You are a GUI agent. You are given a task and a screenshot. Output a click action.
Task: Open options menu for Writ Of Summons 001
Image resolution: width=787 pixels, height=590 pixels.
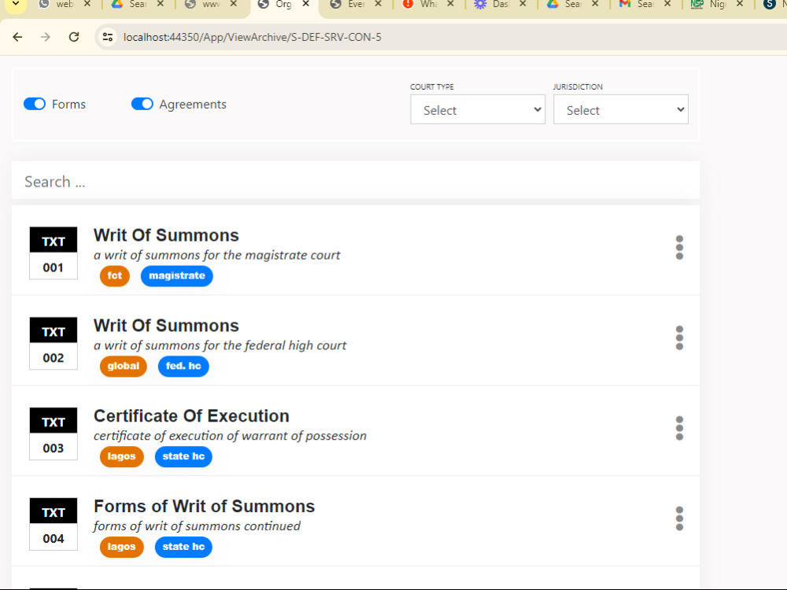click(x=679, y=247)
